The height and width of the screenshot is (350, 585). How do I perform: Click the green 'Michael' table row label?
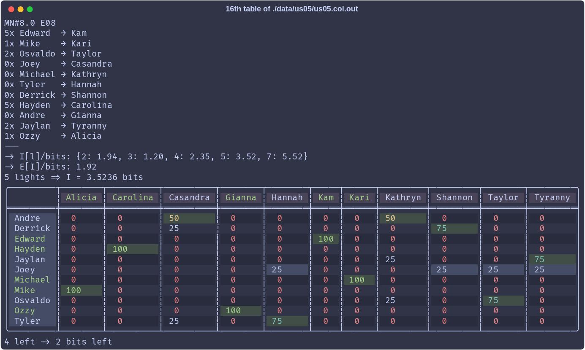pyautogui.click(x=32, y=280)
